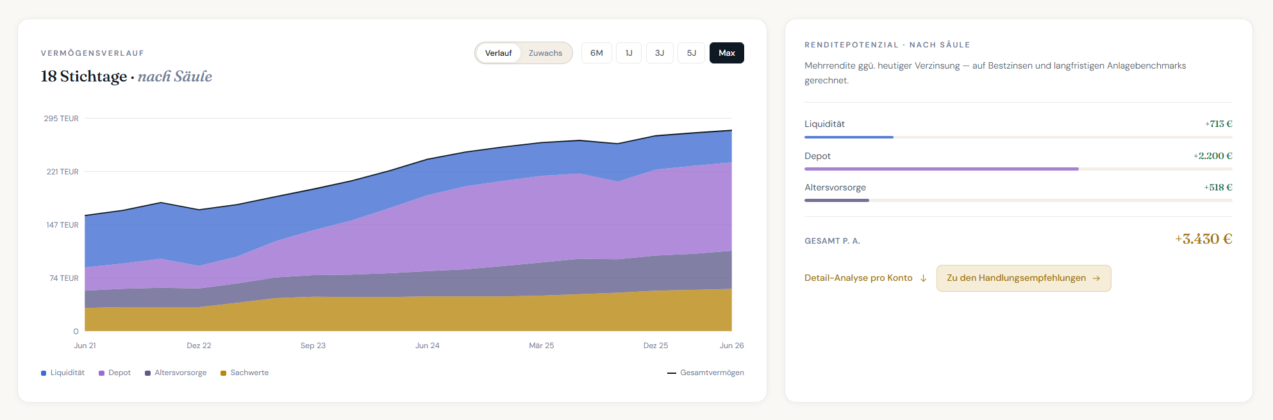Click the Depot purple legend square
This screenshot has width=1273, height=420.
[x=101, y=373]
